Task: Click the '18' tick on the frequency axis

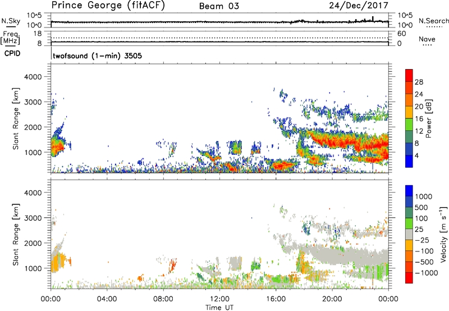Action: (38, 34)
